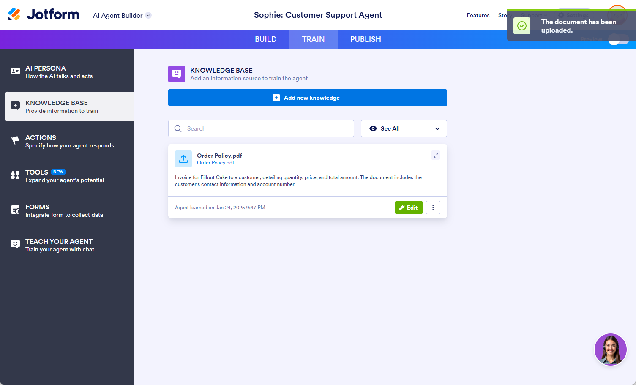Toggle the Preview switch
The height and width of the screenshot is (385, 636).
[618, 40]
